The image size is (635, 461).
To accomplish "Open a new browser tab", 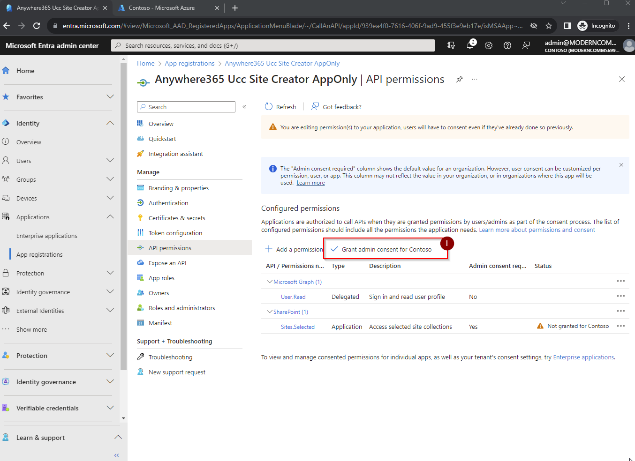I will click(x=235, y=8).
